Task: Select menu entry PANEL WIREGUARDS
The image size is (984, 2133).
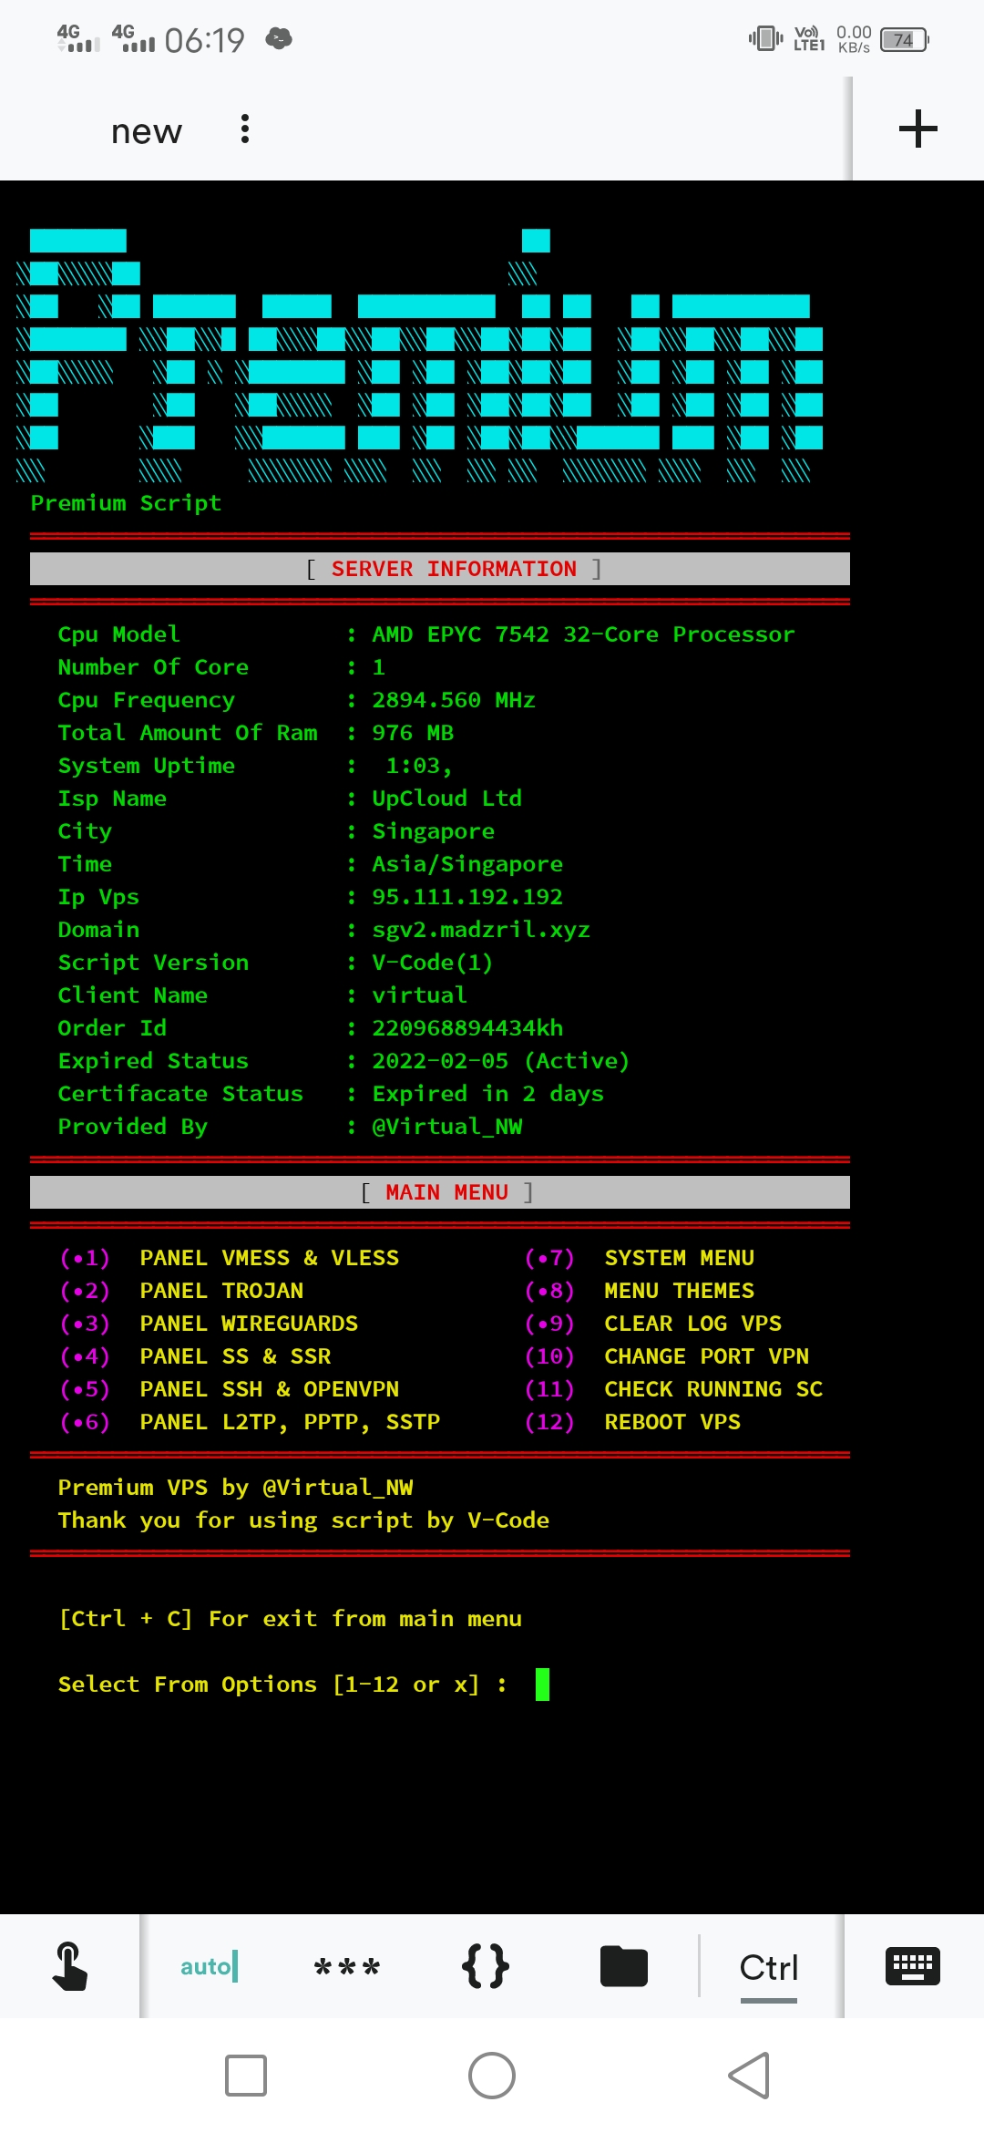Action: point(249,1324)
